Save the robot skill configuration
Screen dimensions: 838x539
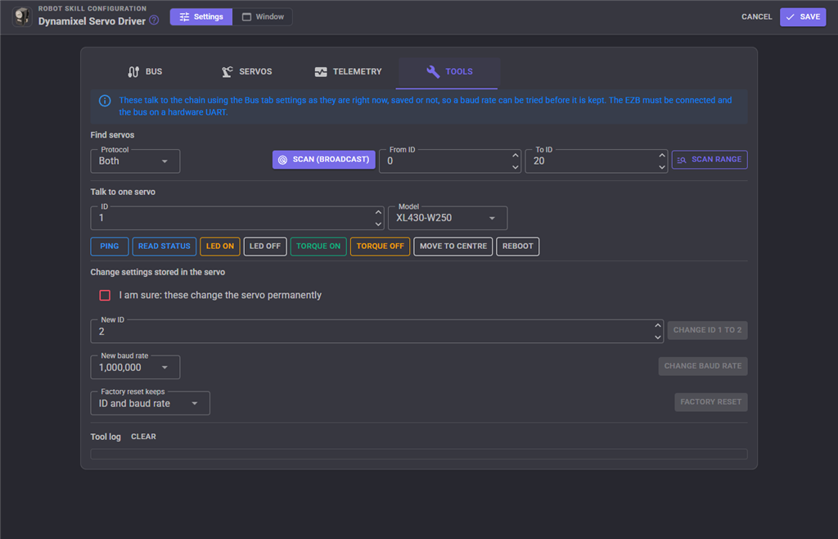[803, 16]
